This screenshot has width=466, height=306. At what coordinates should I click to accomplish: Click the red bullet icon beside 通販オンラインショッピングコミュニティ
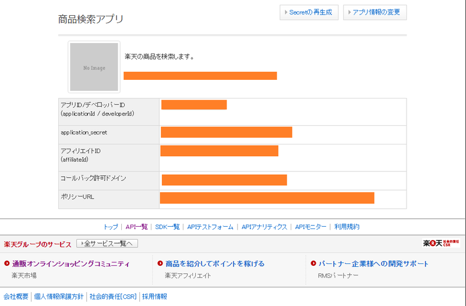point(7,263)
